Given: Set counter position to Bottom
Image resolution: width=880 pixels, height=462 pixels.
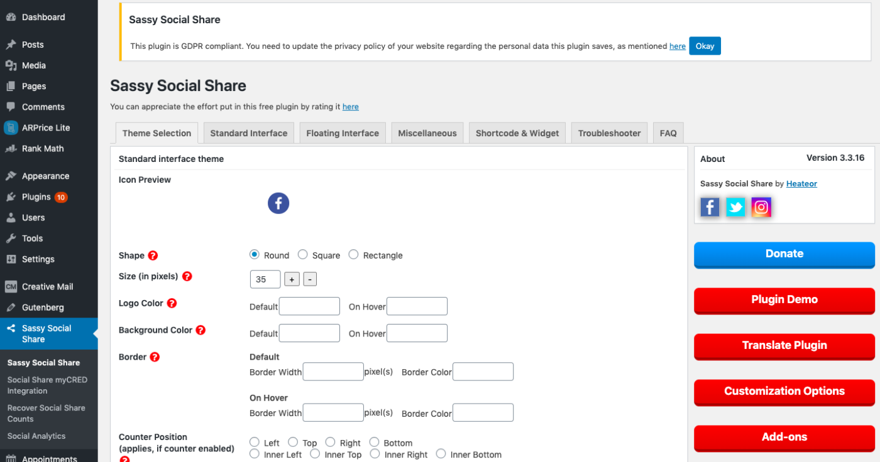Looking at the screenshot, I should [x=375, y=443].
